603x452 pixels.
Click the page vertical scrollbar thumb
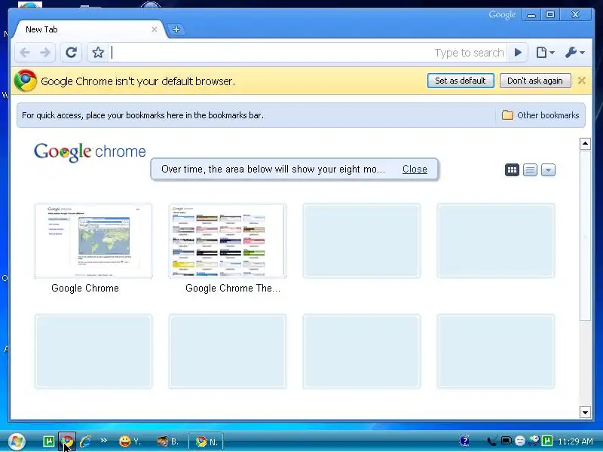point(585,235)
